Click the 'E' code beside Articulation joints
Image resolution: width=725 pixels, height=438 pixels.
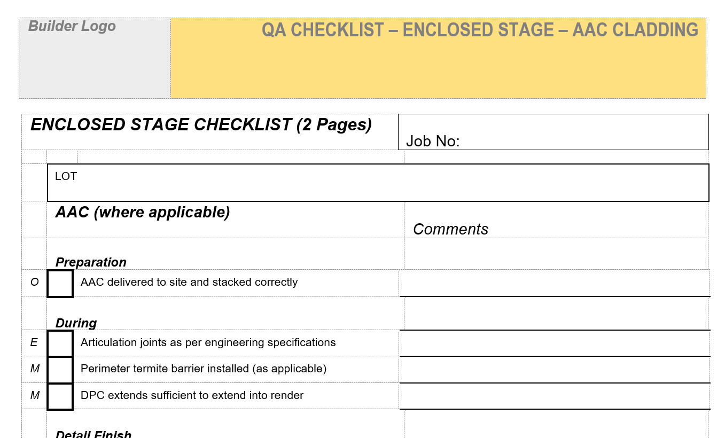point(34,343)
